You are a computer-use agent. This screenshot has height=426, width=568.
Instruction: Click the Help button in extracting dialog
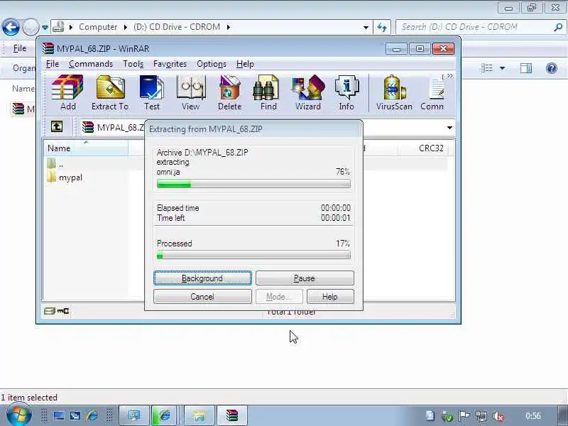(x=330, y=297)
